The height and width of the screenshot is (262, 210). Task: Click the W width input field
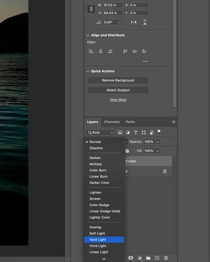(112, 5)
